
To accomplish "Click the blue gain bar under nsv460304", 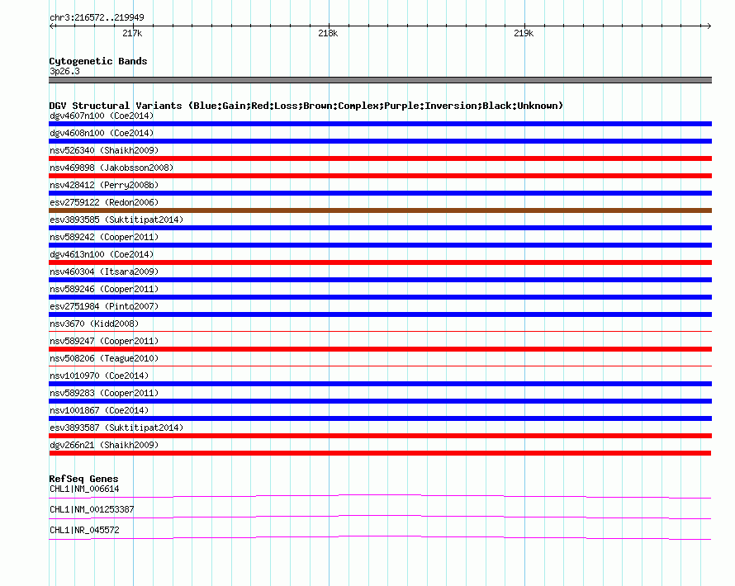I will (x=380, y=280).
